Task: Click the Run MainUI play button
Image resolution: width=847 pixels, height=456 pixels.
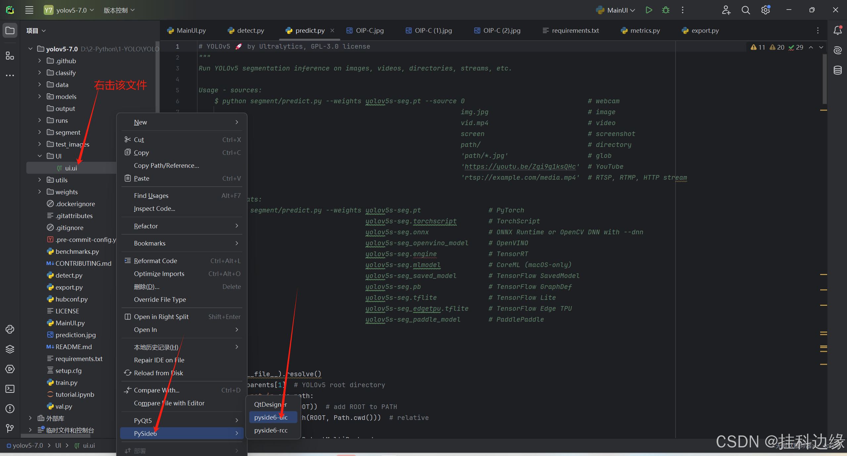Action: click(649, 10)
